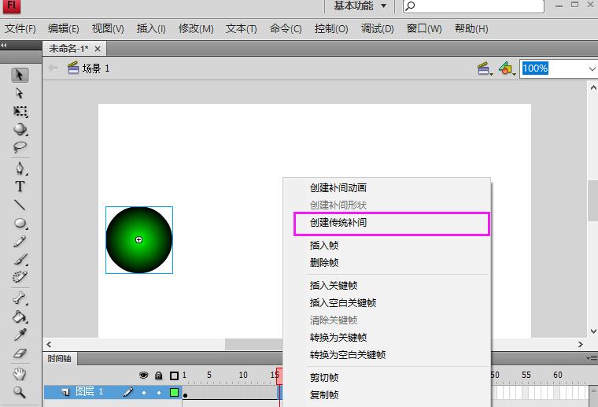598x407 pixels.
Task: Open the 文件(F) menu
Action: pyautogui.click(x=20, y=28)
